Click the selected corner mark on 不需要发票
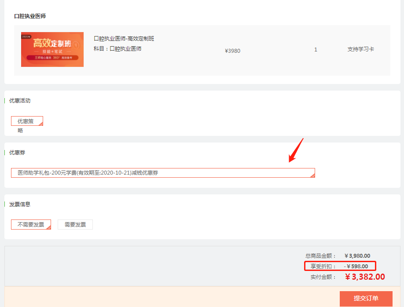 pos(48,227)
